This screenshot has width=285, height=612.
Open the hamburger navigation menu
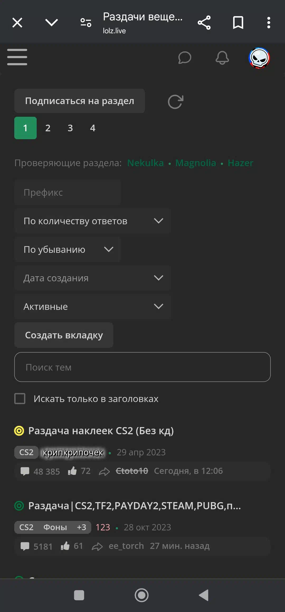coord(17,57)
